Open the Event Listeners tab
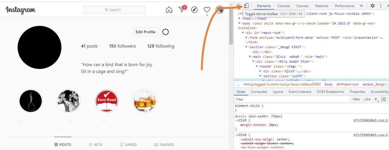The height and width of the screenshot is (150, 389). coord(300,92)
